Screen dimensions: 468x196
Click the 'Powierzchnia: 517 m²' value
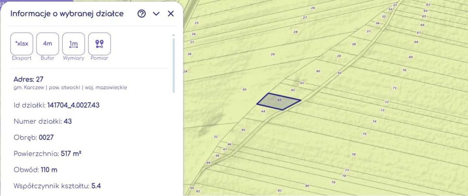71,154
